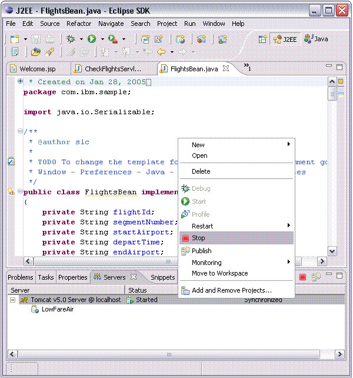
Task: Click the Open Type toolbar icon
Action: point(36,52)
